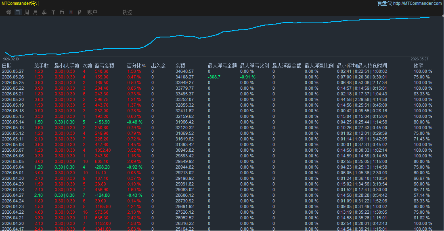444x231 pixels.
Task: Click the 4.24 % percentage cell
Action: tap(134, 207)
